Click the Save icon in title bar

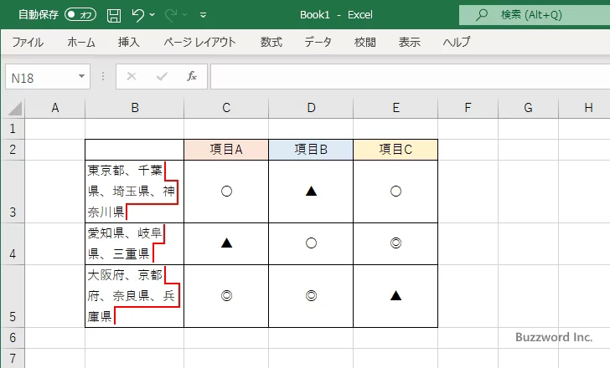tap(114, 14)
